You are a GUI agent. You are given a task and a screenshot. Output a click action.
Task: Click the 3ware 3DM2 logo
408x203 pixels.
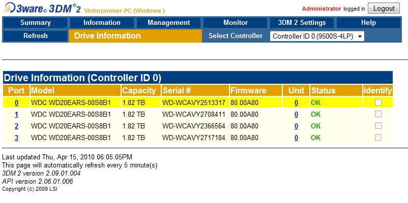pos(42,8)
